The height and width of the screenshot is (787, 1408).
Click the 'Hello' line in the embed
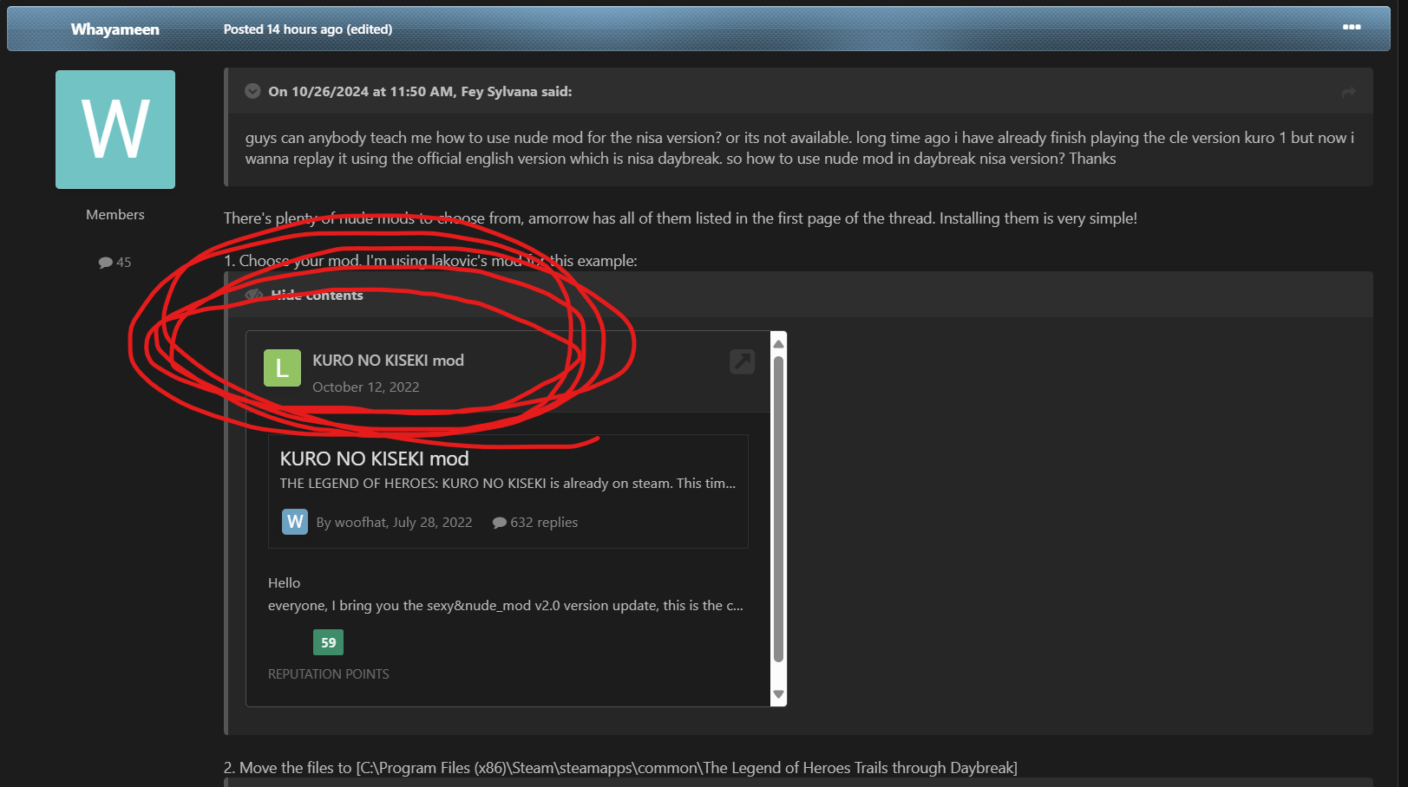[x=285, y=583]
